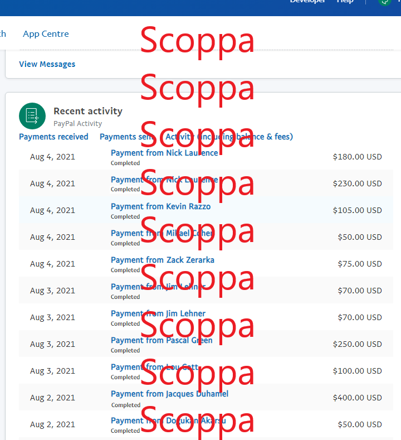This screenshot has height=440, width=401.
Task: Switch to Payments received tab
Action: pyautogui.click(x=53, y=137)
